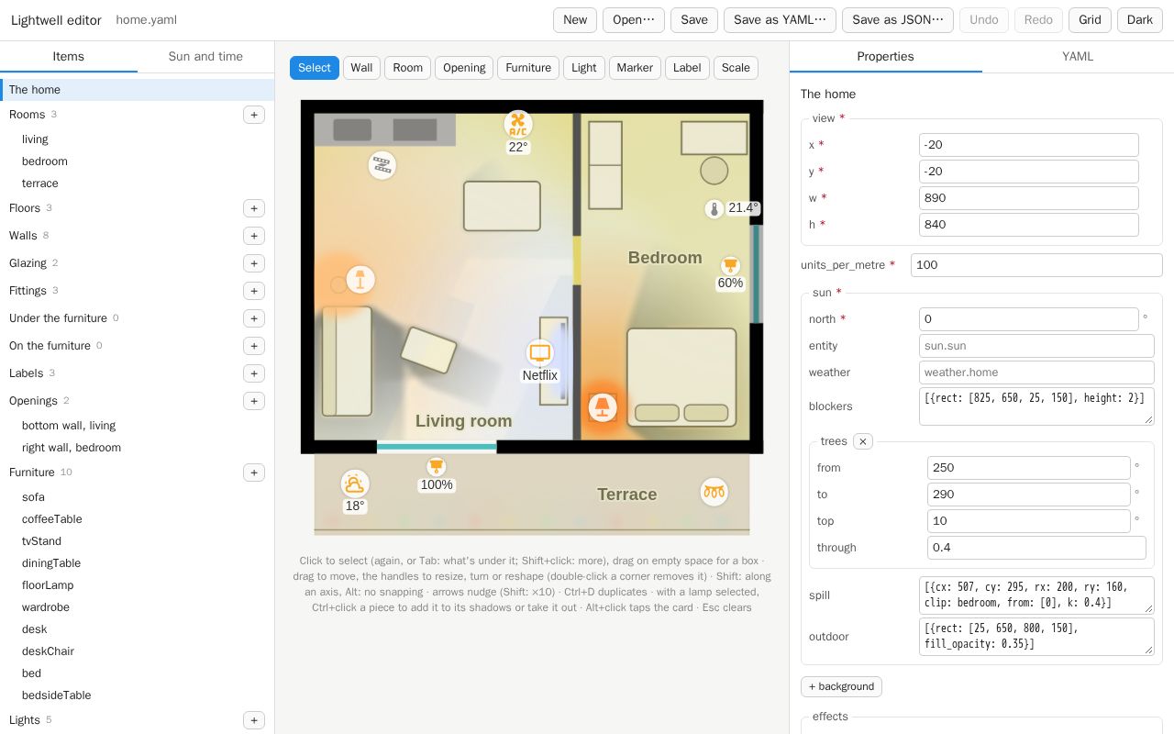This screenshot has width=1174, height=734.
Task: Select the terrace light marker at 100%
Action: [x=436, y=466]
